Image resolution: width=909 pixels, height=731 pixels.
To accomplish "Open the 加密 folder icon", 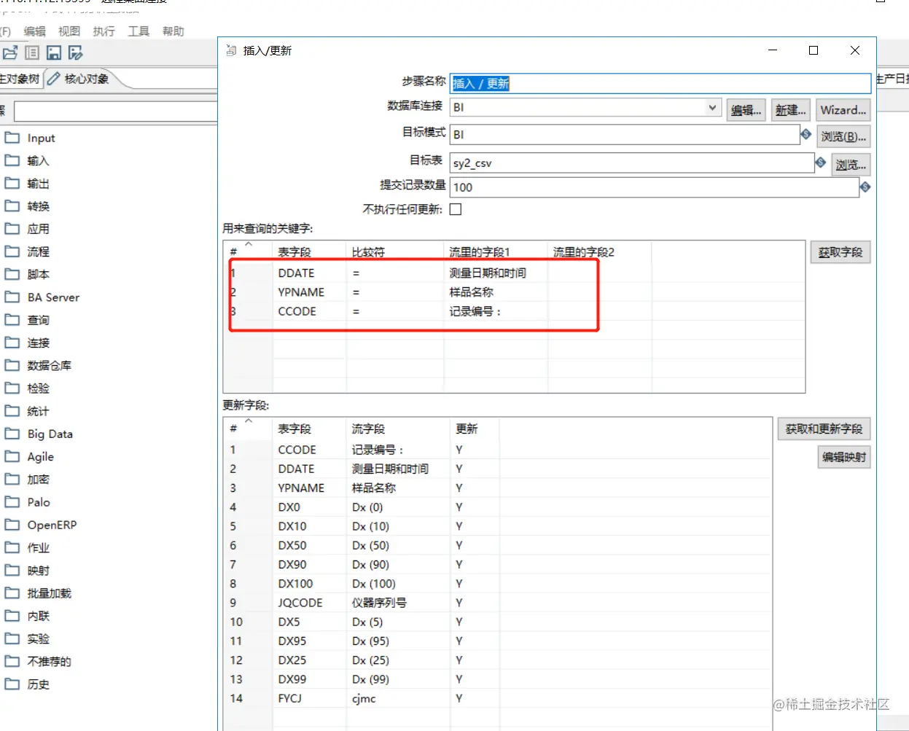I will [x=12, y=479].
